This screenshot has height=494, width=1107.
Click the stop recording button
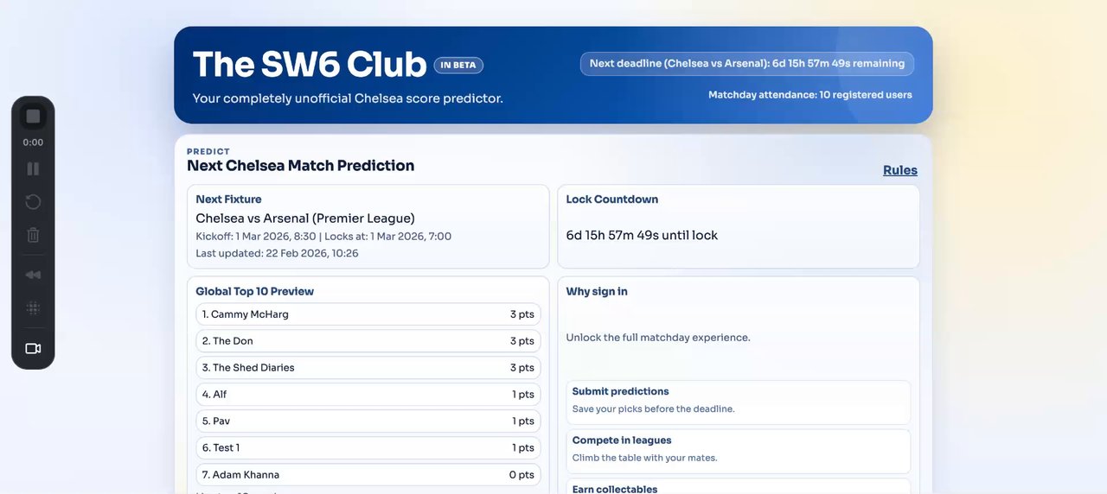click(x=33, y=117)
